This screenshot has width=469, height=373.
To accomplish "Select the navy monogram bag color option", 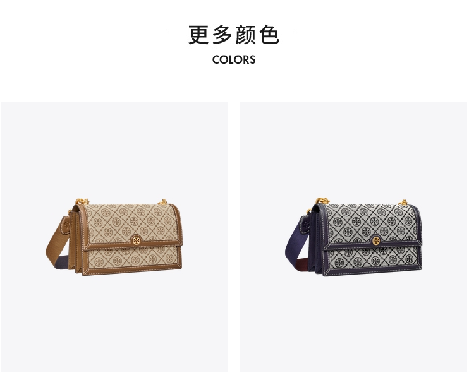I will click(353, 237).
